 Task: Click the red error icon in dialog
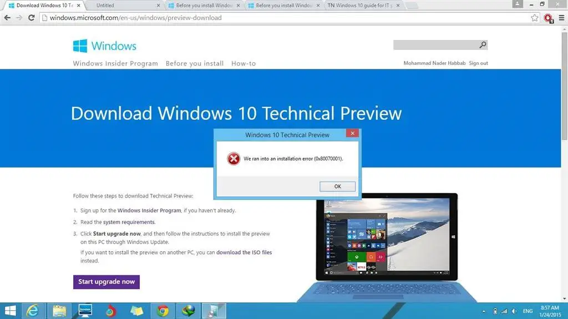point(234,159)
